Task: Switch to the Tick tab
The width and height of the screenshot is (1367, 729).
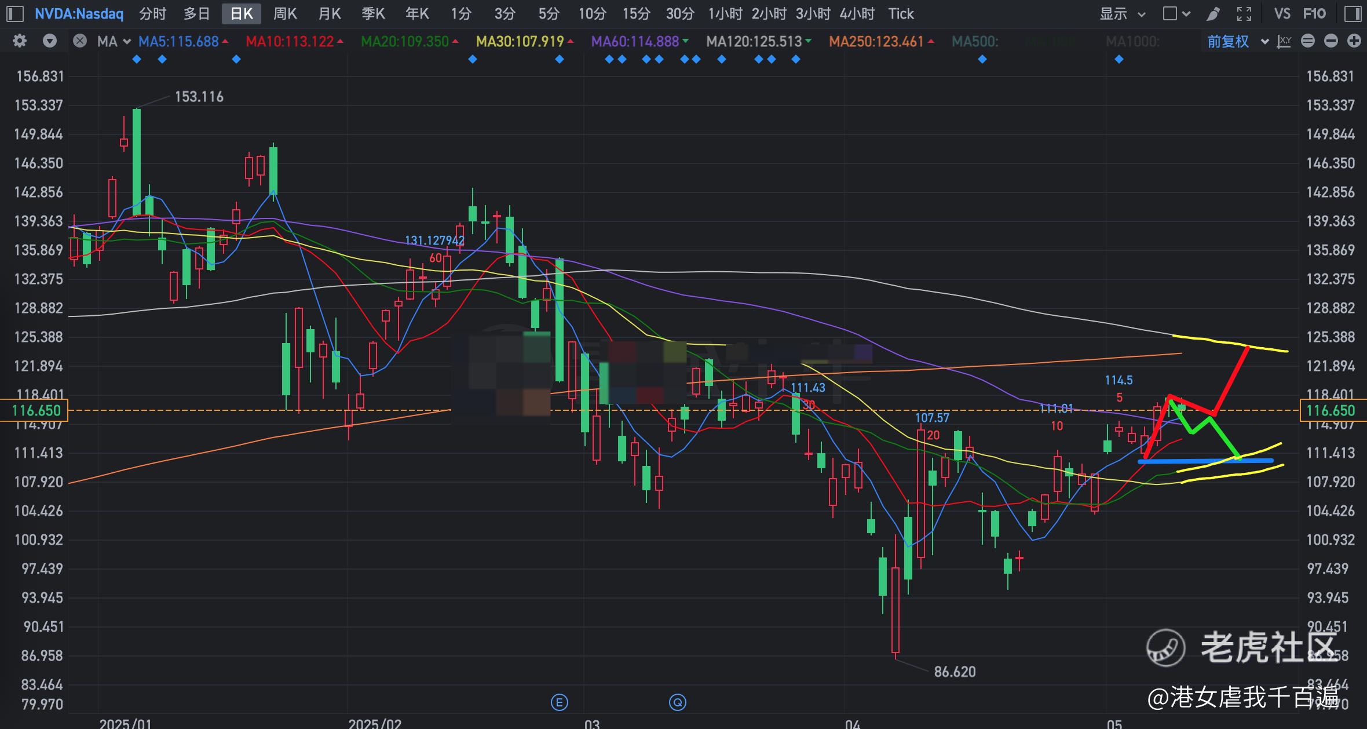Action: click(901, 13)
